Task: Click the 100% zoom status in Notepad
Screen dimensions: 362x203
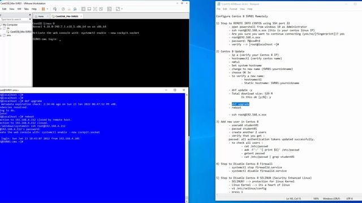Action: pyautogui.click(x=316, y=198)
